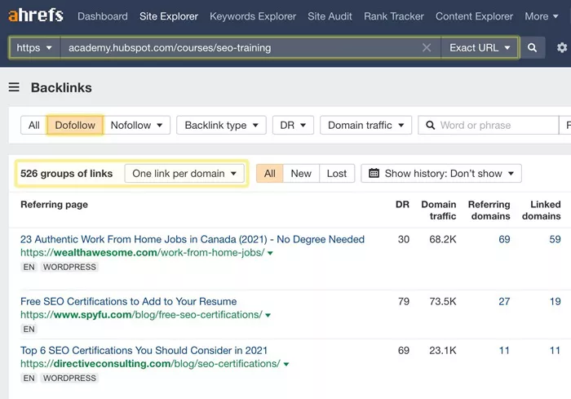Select the All link type filter
The height and width of the screenshot is (399, 571).
click(x=34, y=126)
